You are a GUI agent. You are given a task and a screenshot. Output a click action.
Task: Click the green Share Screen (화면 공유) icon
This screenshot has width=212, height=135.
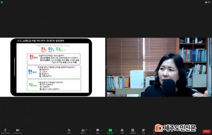[x=110, y=130]
